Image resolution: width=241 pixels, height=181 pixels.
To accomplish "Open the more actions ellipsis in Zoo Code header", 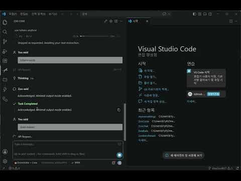I will pyautogui.click(x=122, y=21).
